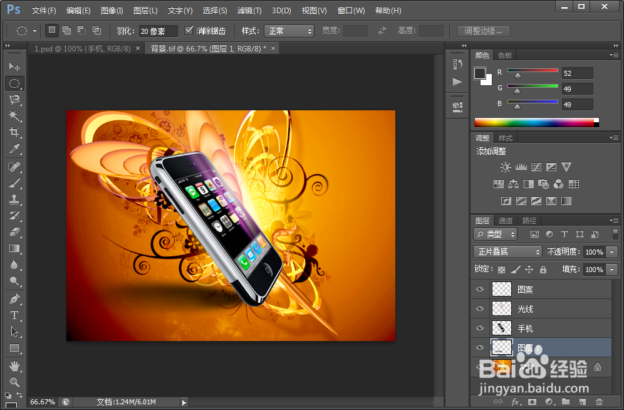Select the Clone Stamp tool

14,199
